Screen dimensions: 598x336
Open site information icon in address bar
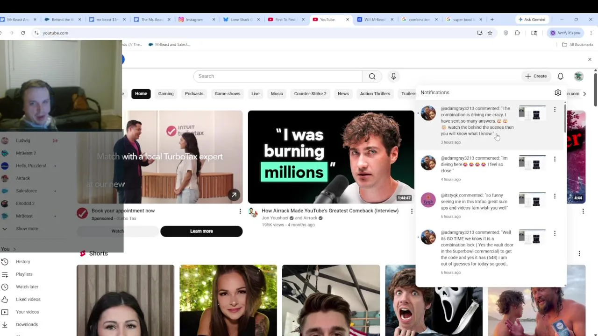point(36,33)
